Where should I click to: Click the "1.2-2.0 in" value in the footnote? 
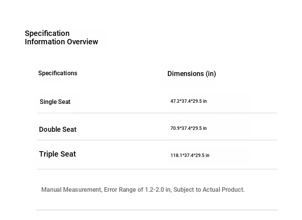(158, 190)
